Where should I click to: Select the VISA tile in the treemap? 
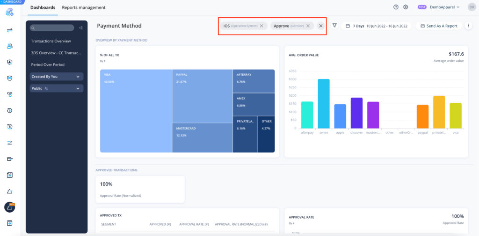(136, 111)
